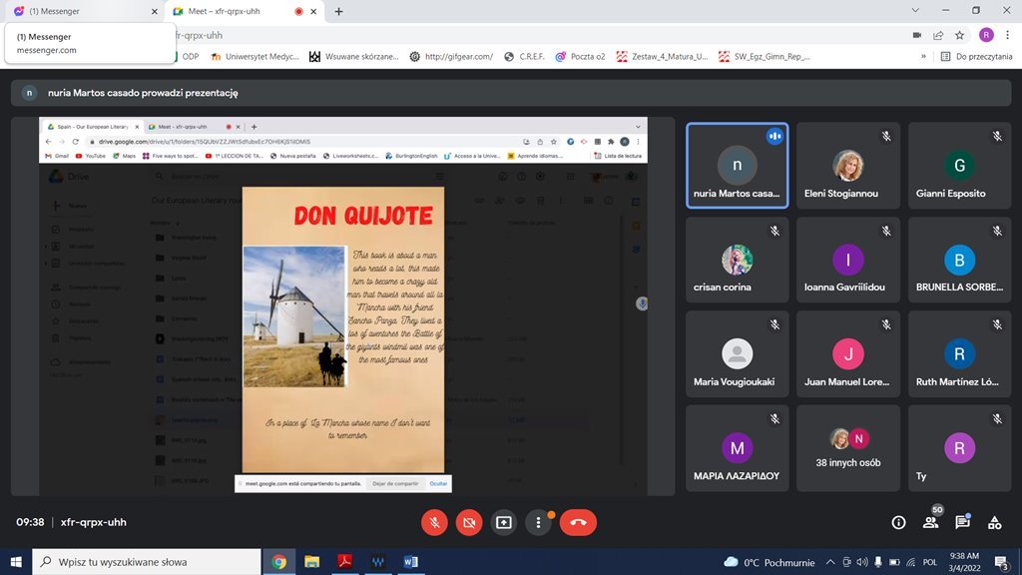Open the network Wi-Fi tray icon
1022x575 pixels.
910,562
